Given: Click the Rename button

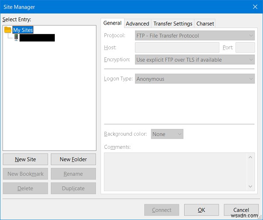Looking at the screenshot, I should pos(73,174).
